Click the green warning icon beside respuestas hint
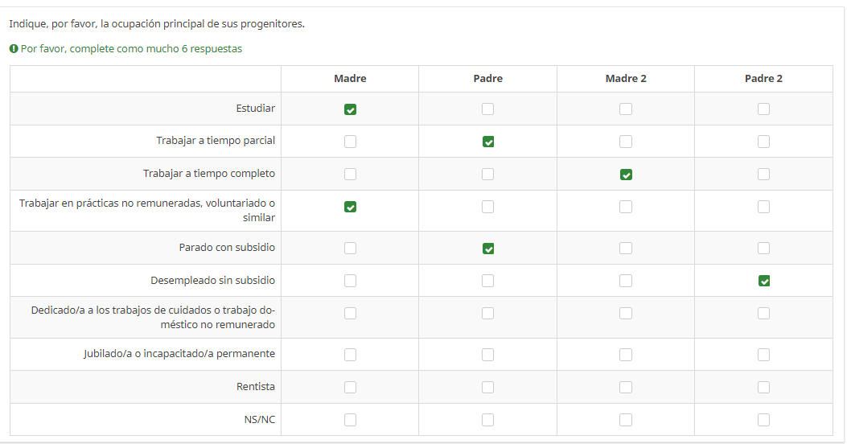The height and width of the screenshot is (444, 847). click(x=14, y=49)
